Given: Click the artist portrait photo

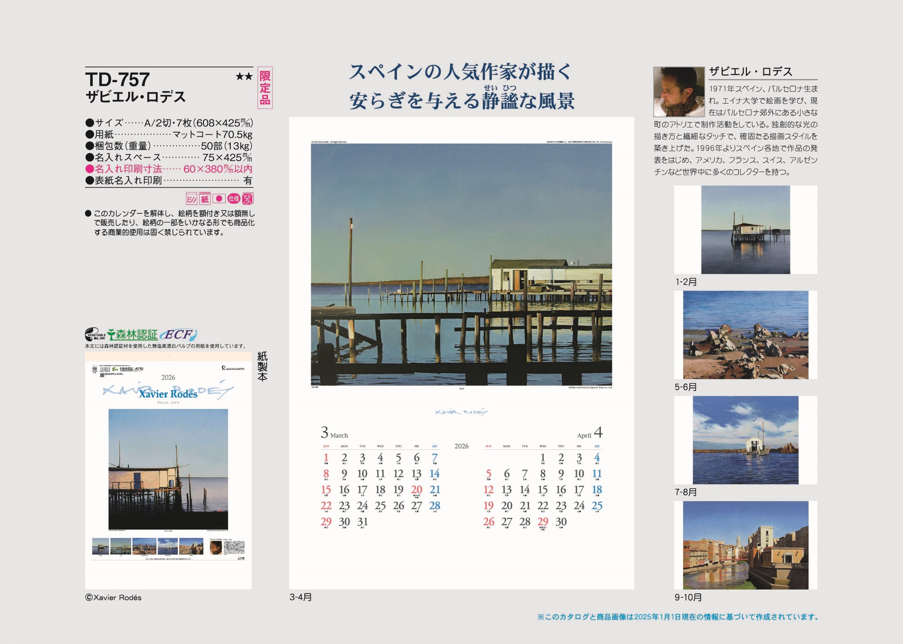Looking at the screenshot, I should (x=679, y=92).
